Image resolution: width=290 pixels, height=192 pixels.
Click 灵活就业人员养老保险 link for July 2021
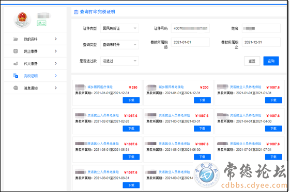(246, 144)
